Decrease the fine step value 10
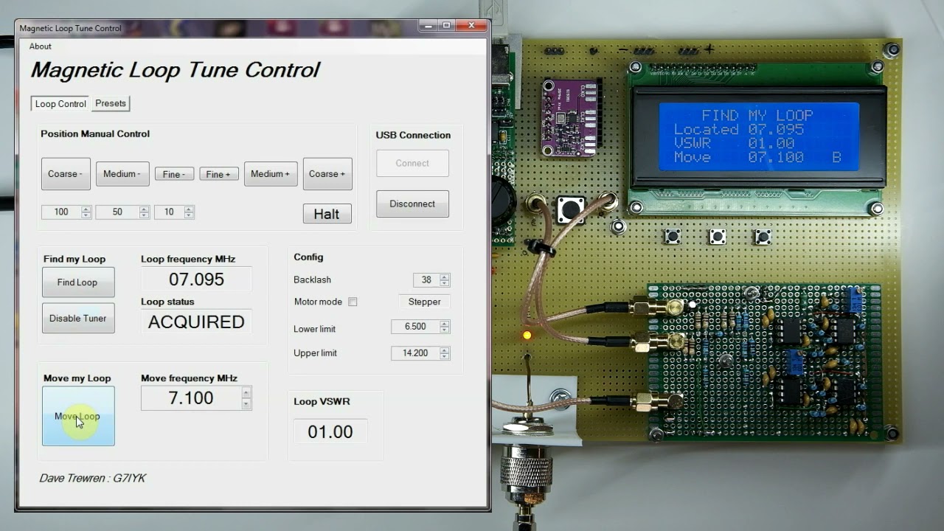This screenshot has height=531, width=944. [x=190, y=215]
